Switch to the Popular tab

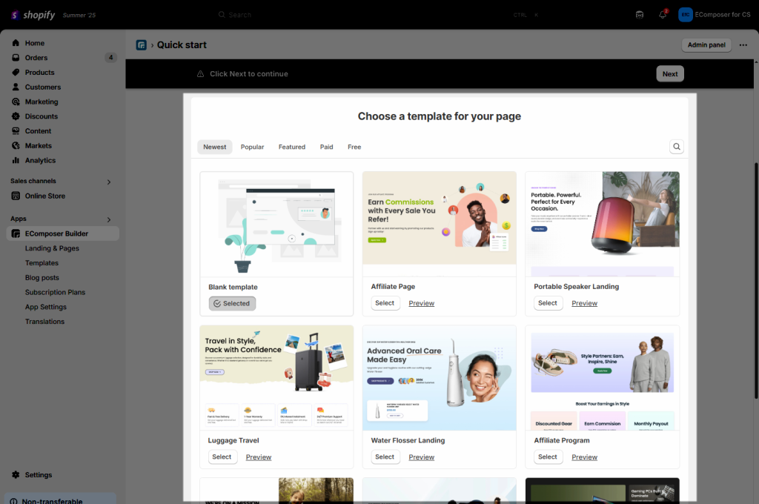tap(252, 147)
